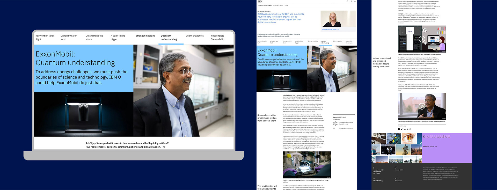The width and height of the screenshot is (497, 190).
Task: Click ExxonMobil: Quantum understanding headline in laptop mockup
Action: point(75,58)
